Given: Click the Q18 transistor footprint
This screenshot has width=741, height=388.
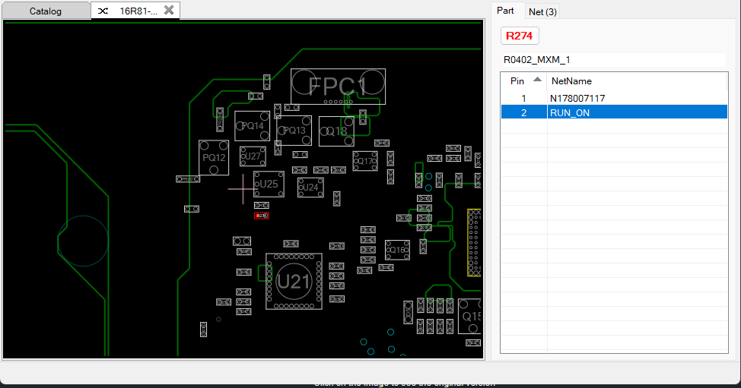Looking at the screenshot, I should click(x=336, y=131).
